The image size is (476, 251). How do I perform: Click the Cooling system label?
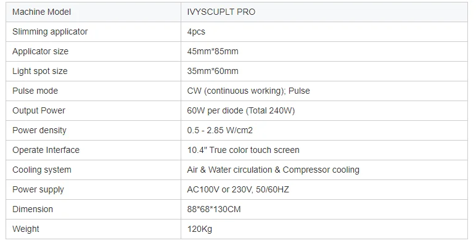[x=42, y=170]
